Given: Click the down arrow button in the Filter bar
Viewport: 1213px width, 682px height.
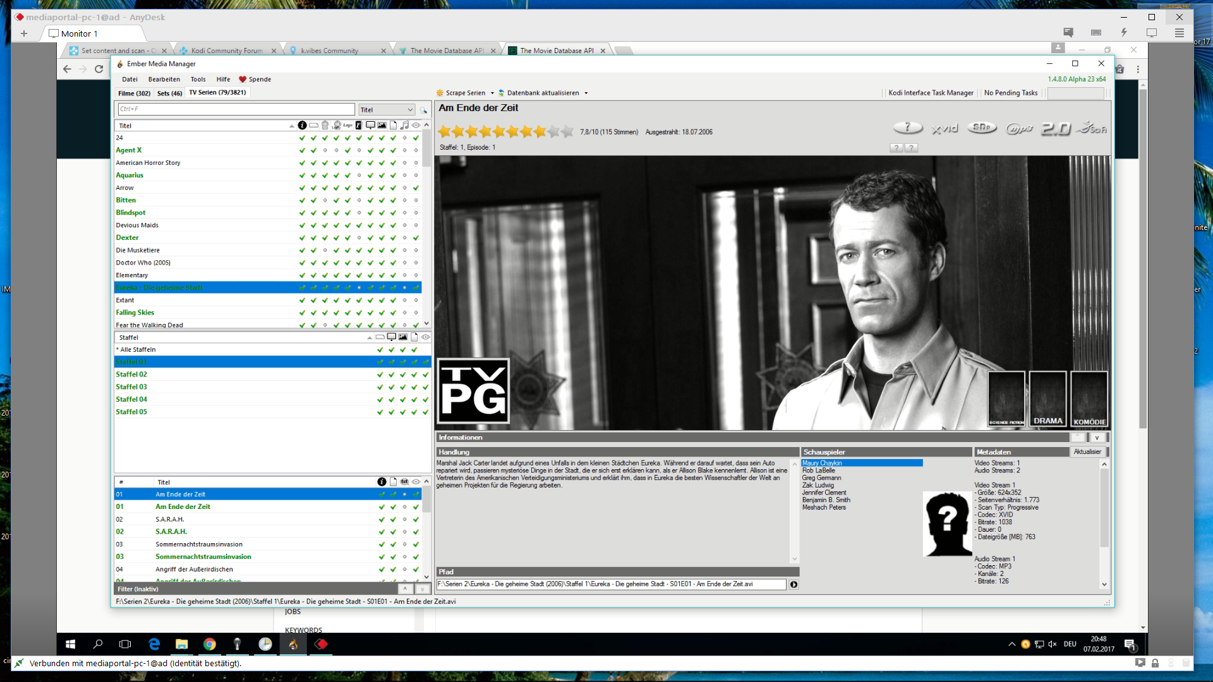Looking at the screenshot, I should point(422,589).
